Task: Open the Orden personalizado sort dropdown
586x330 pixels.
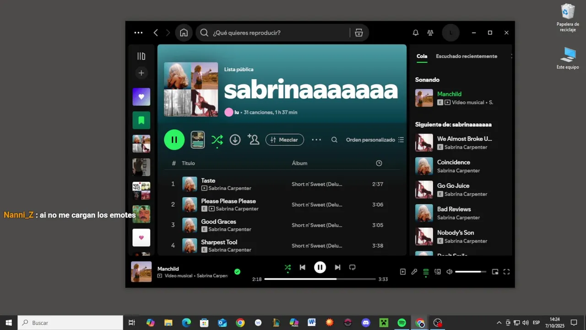Action: (x=374, y=140)
